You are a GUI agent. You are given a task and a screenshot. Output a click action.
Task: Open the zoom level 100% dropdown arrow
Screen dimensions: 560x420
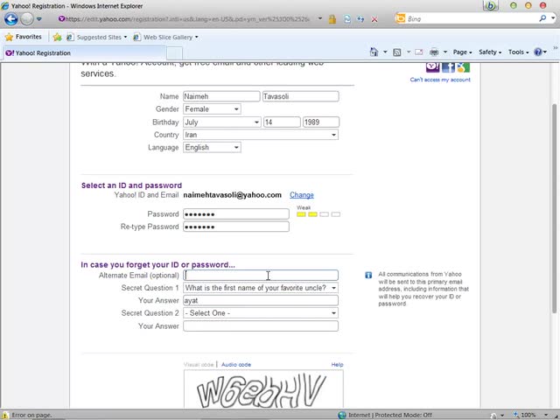pos(546,415)
